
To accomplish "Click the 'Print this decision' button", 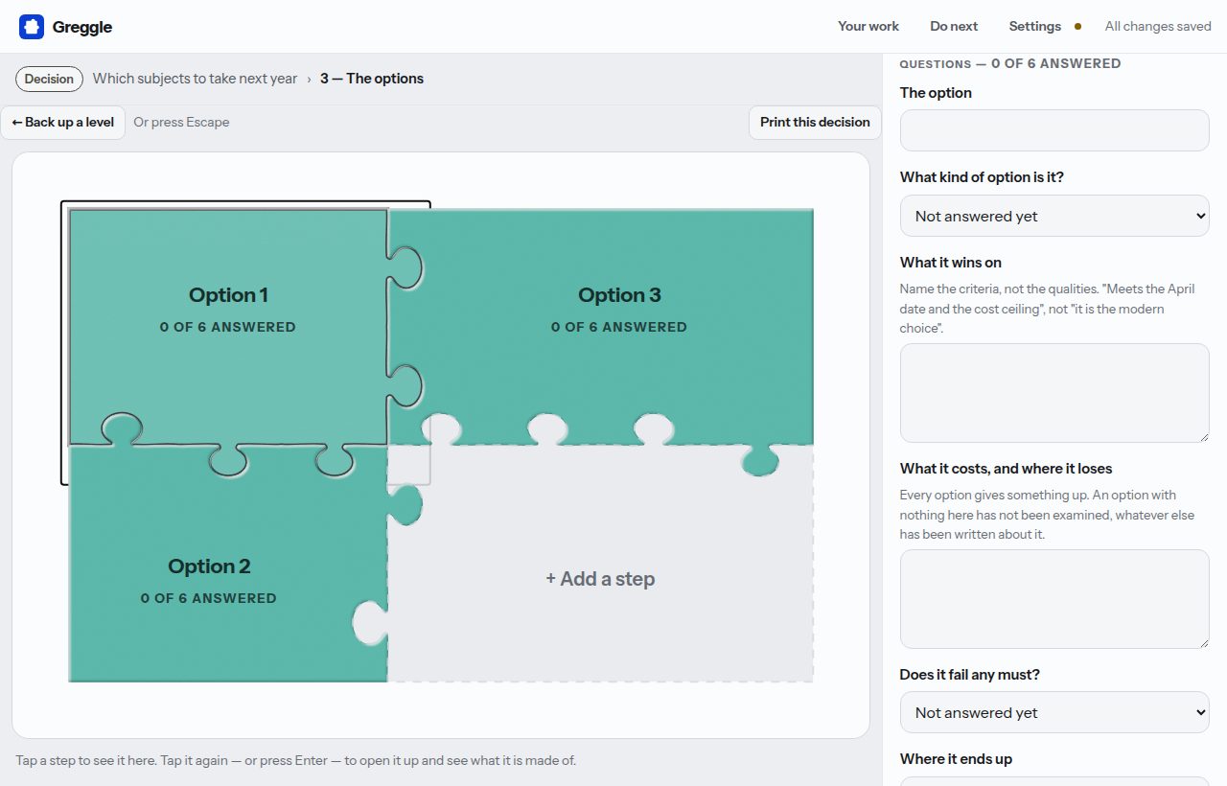I will [815, 122].
